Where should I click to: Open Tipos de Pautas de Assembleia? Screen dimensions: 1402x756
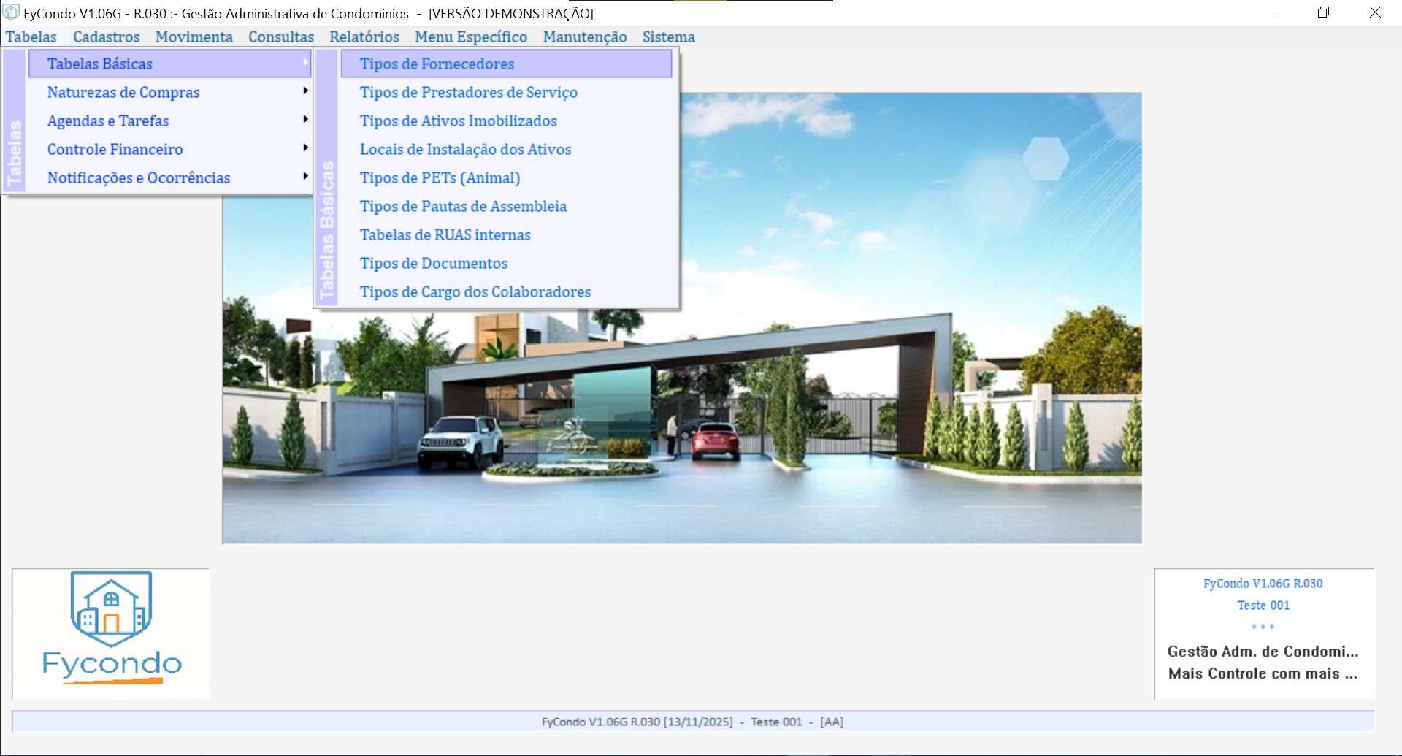[463, 207]
